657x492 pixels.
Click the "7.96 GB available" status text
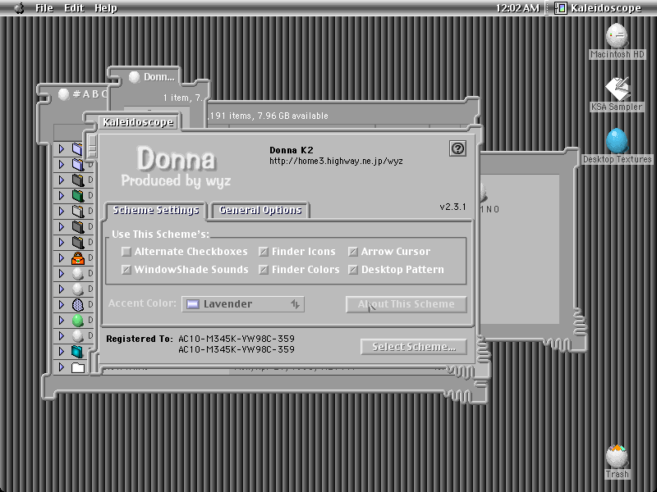coord(292,116)
